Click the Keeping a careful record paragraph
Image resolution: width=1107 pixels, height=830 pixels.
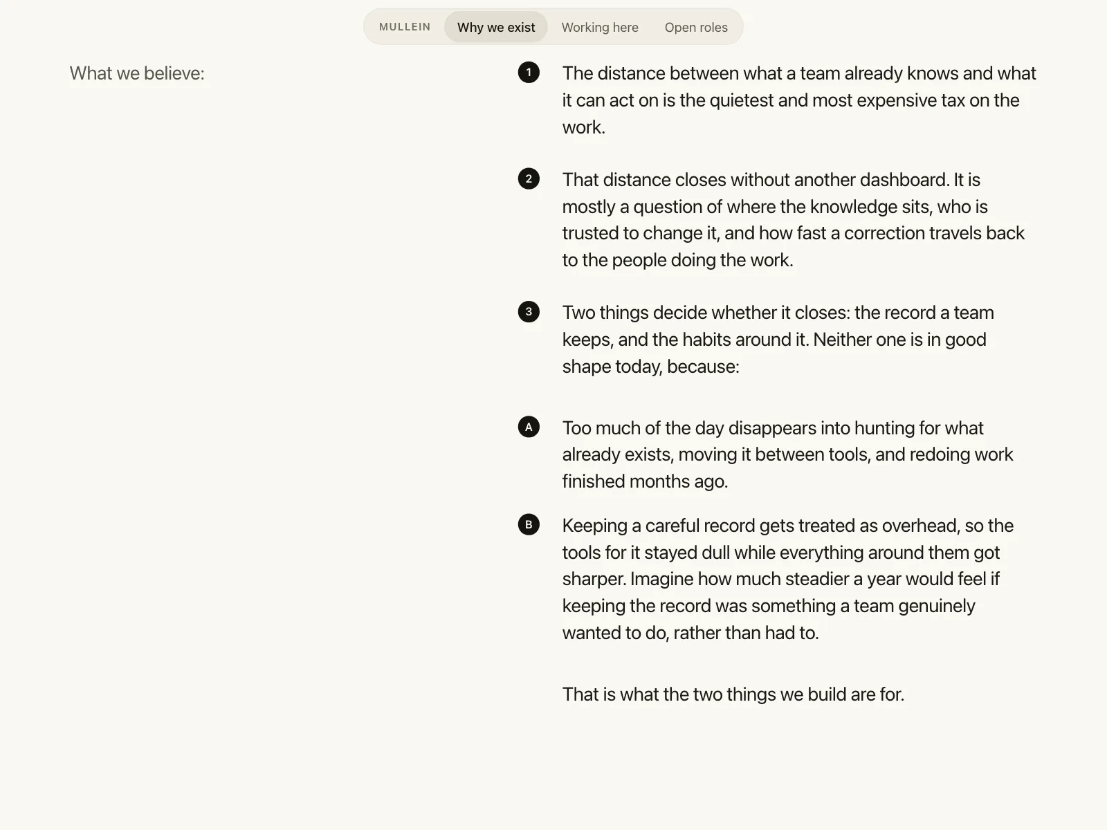pyautogui.click(x=788, y=579)
